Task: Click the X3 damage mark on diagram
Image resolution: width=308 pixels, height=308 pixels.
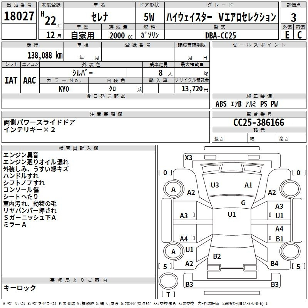Action: pyautogui.click(x=188, y=157)
